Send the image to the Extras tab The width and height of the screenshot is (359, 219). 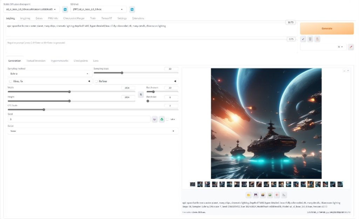pos(284,195)
